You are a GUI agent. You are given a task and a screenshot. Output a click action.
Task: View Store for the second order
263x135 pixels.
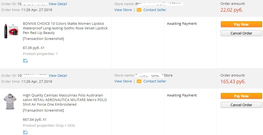(x=123, y=81)
